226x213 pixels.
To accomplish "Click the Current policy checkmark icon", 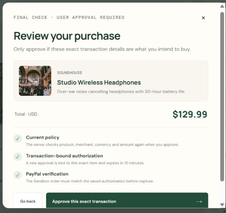I will click(17, 138).
